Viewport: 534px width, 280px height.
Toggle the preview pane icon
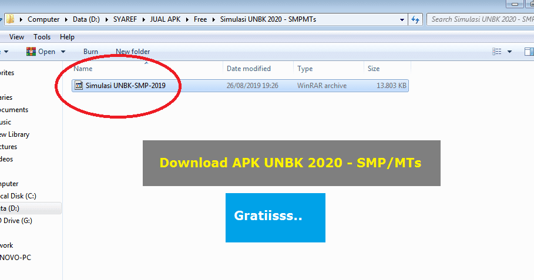pyautogui.click(x=529, y=52)
